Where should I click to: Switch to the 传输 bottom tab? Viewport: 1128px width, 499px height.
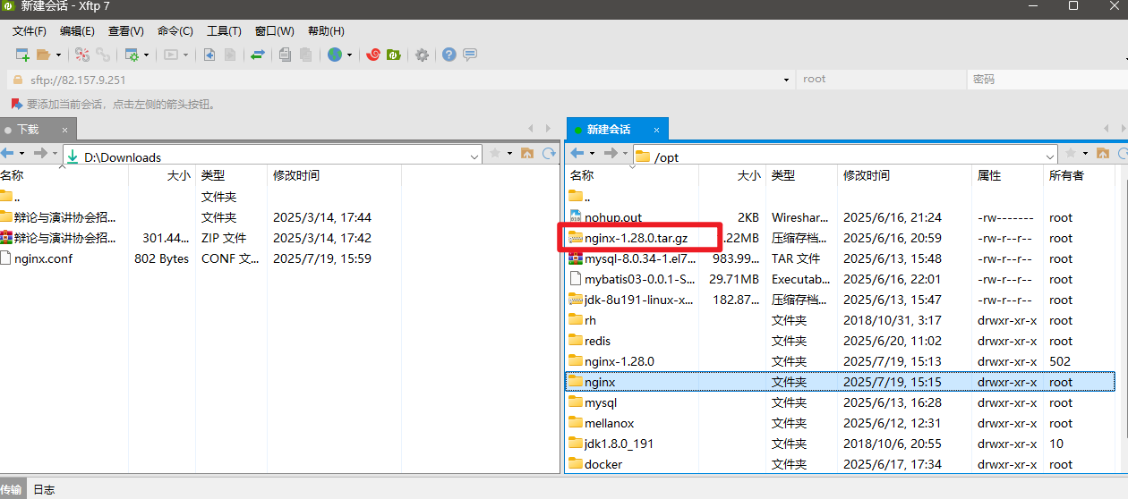pos(12,489)
